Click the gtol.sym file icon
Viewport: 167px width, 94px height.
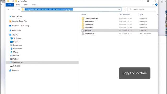(83, 31)
